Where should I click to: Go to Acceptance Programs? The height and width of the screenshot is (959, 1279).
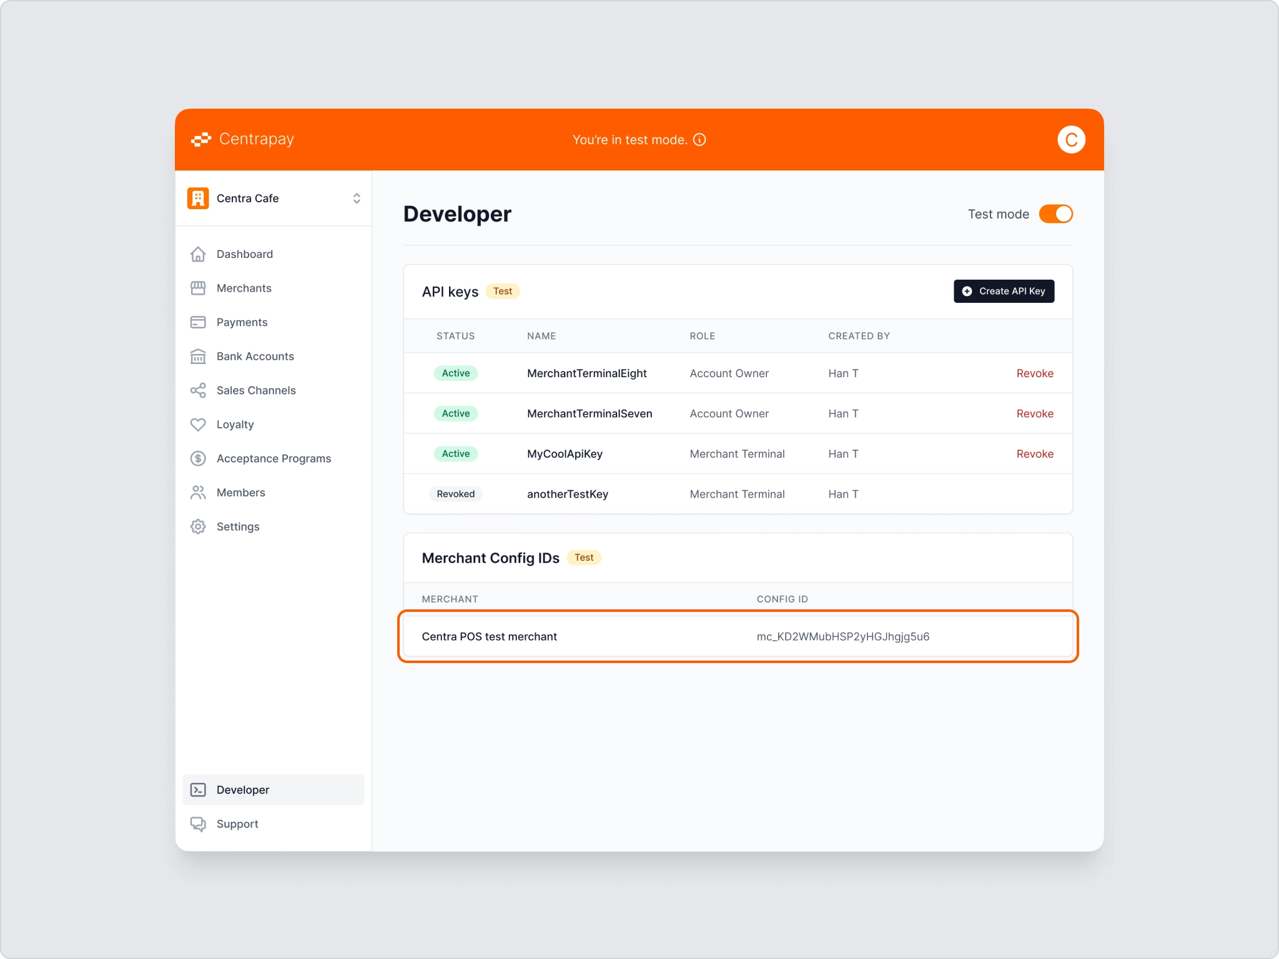274,458
